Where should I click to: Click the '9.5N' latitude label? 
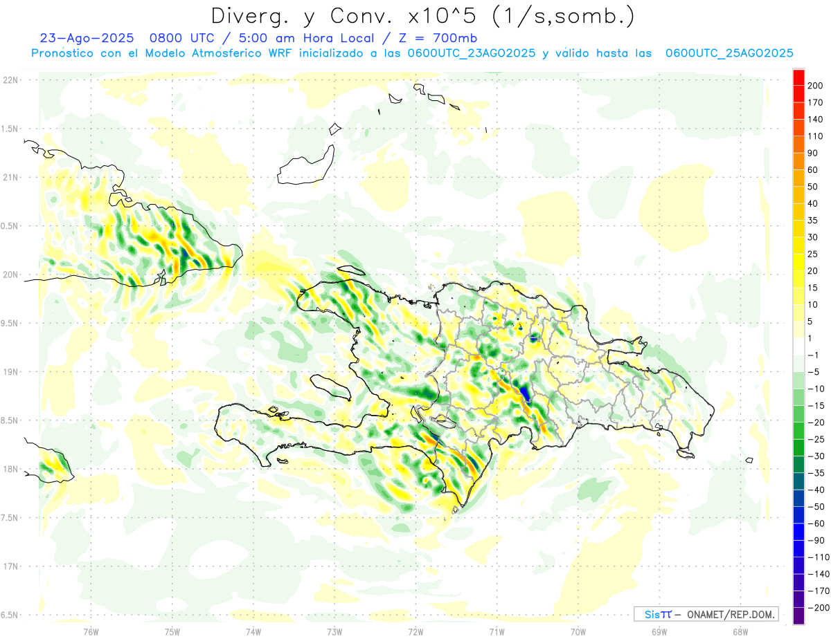point(10,323)
